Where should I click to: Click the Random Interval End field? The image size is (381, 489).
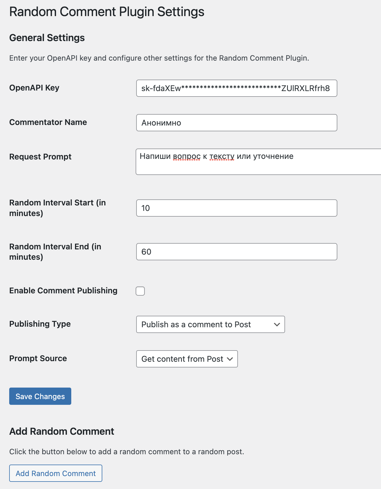click(236, 252)
